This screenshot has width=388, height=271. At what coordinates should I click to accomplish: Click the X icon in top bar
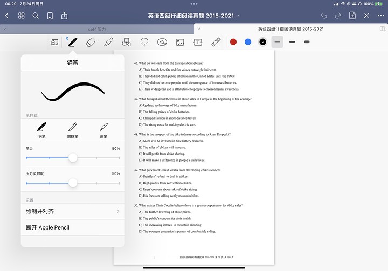click(x=366, y=16)
